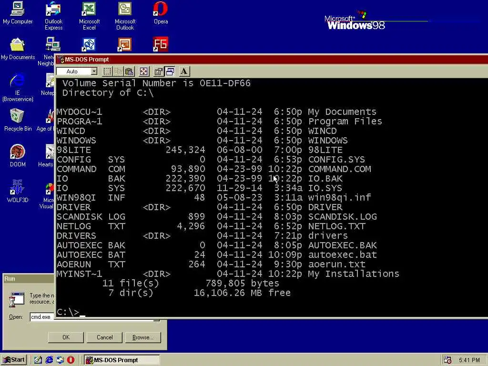Click the autoexec.bat long filename
488x366 pixels.
[342, 254]
